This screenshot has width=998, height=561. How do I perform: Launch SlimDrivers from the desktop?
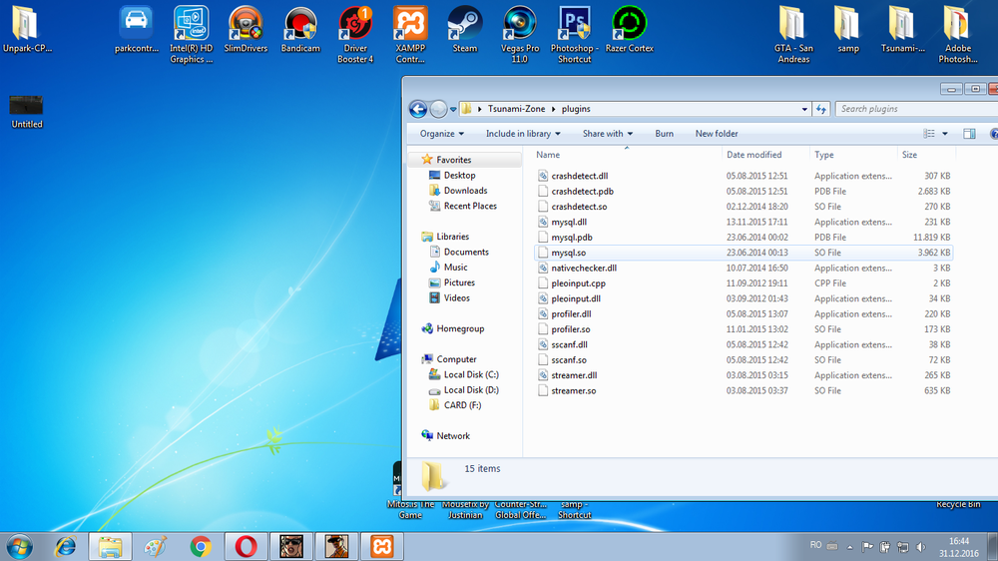pyautogui.click(x=246, y=29)
